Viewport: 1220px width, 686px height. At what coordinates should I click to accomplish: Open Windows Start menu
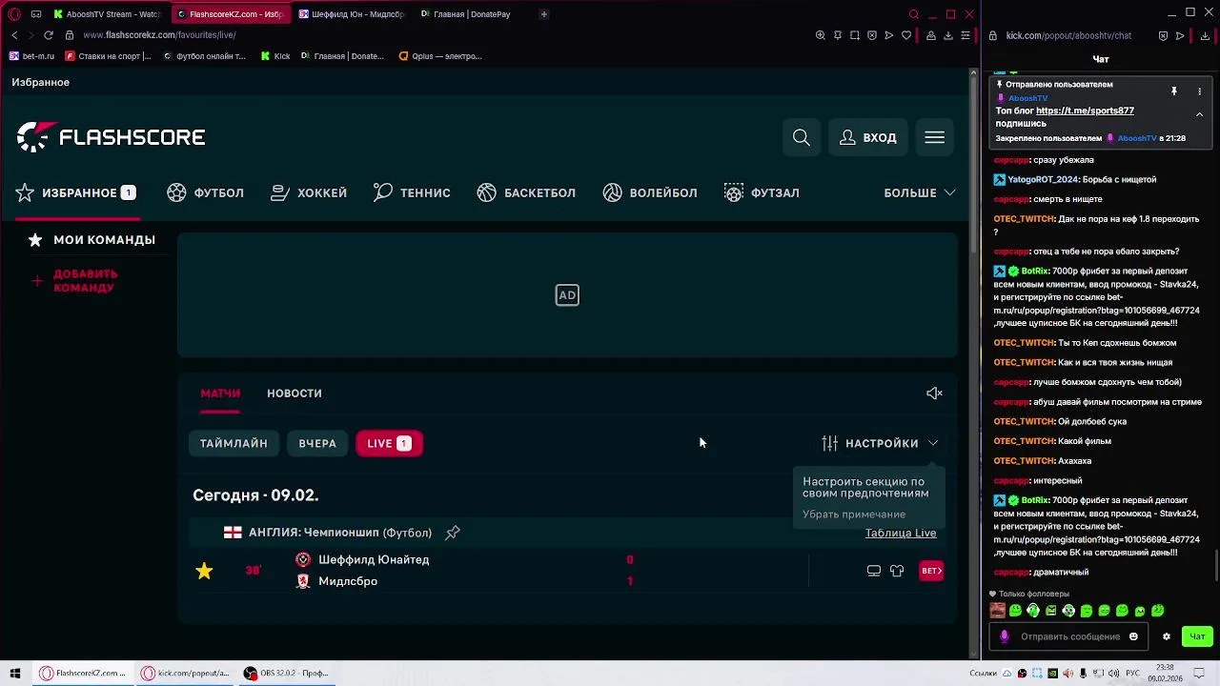pos(15,673)
